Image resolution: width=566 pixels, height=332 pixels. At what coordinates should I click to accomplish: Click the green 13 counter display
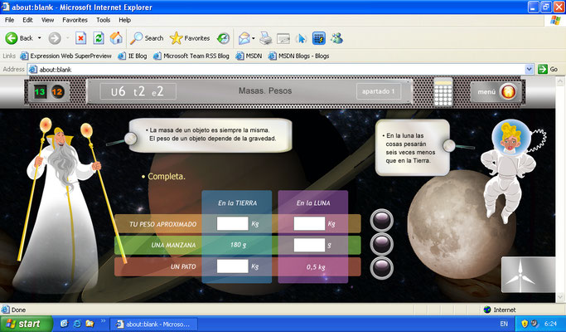click(x=40, y=91)
